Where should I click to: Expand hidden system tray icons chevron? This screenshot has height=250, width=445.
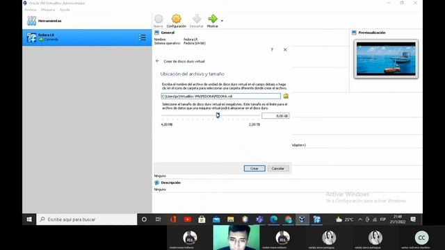pos(360,219)
